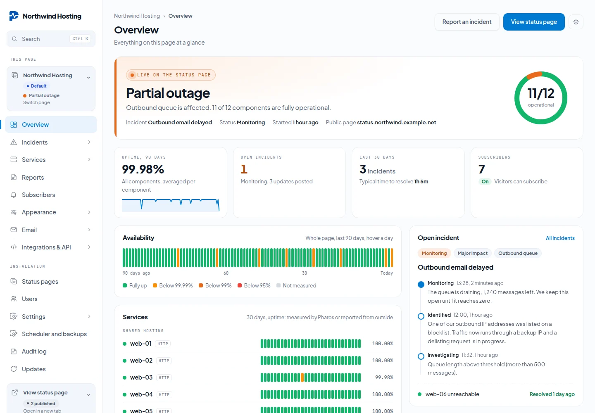Go to Subscribers in the sidebar

[51, 195]
